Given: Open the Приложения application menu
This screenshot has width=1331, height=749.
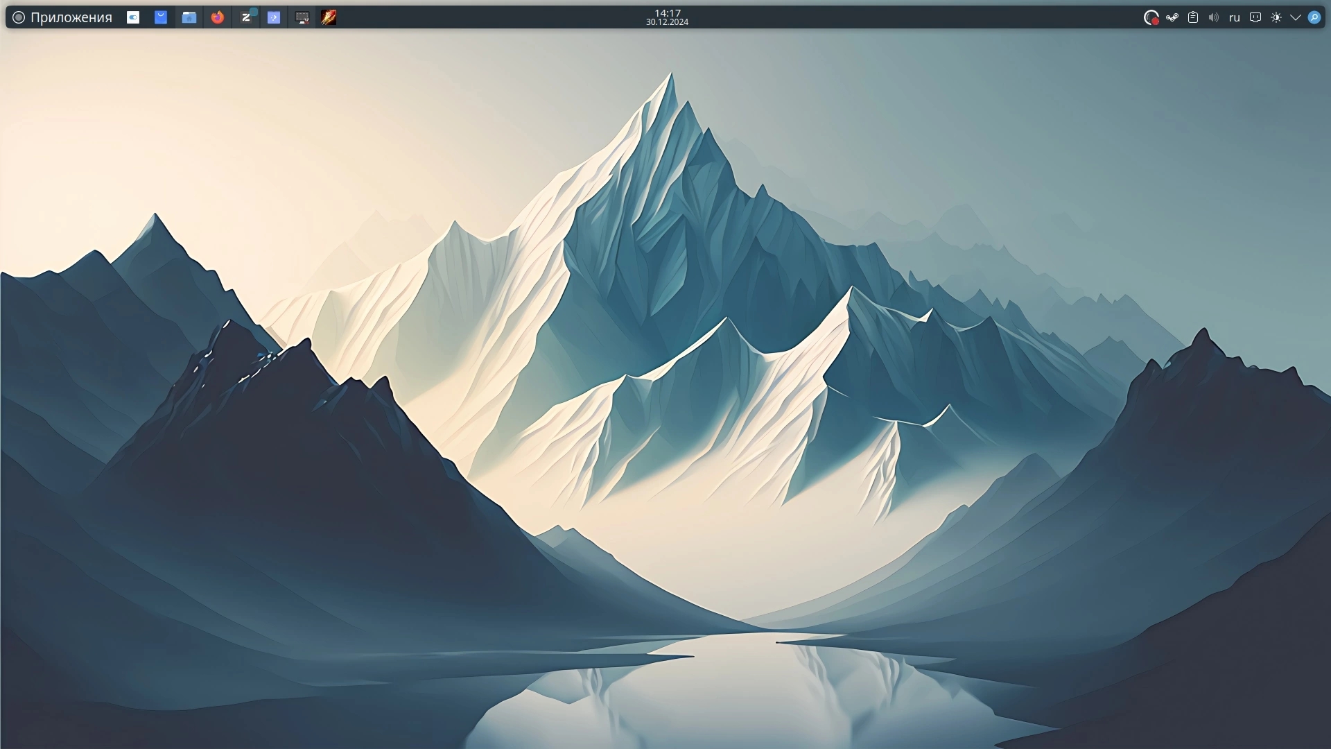Looking at the screenshot, I should click(x=62, y=17).
